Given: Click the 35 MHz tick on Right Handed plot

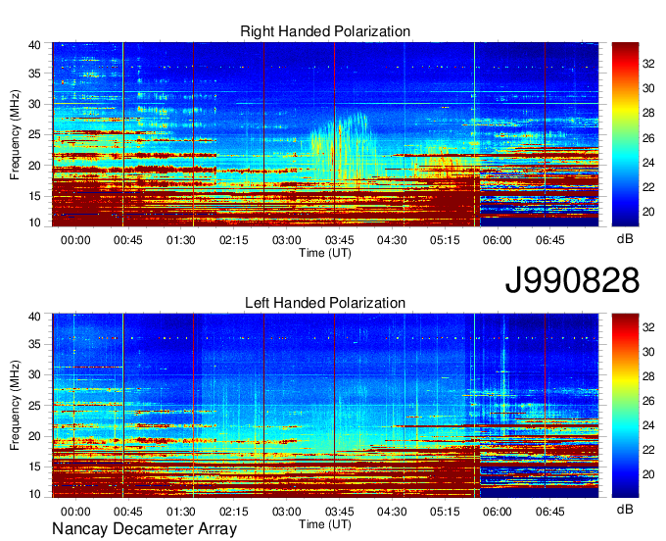Looking at the screenshot, I should point(34,74).
